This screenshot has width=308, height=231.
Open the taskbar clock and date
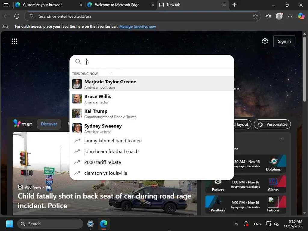[293, 224]
